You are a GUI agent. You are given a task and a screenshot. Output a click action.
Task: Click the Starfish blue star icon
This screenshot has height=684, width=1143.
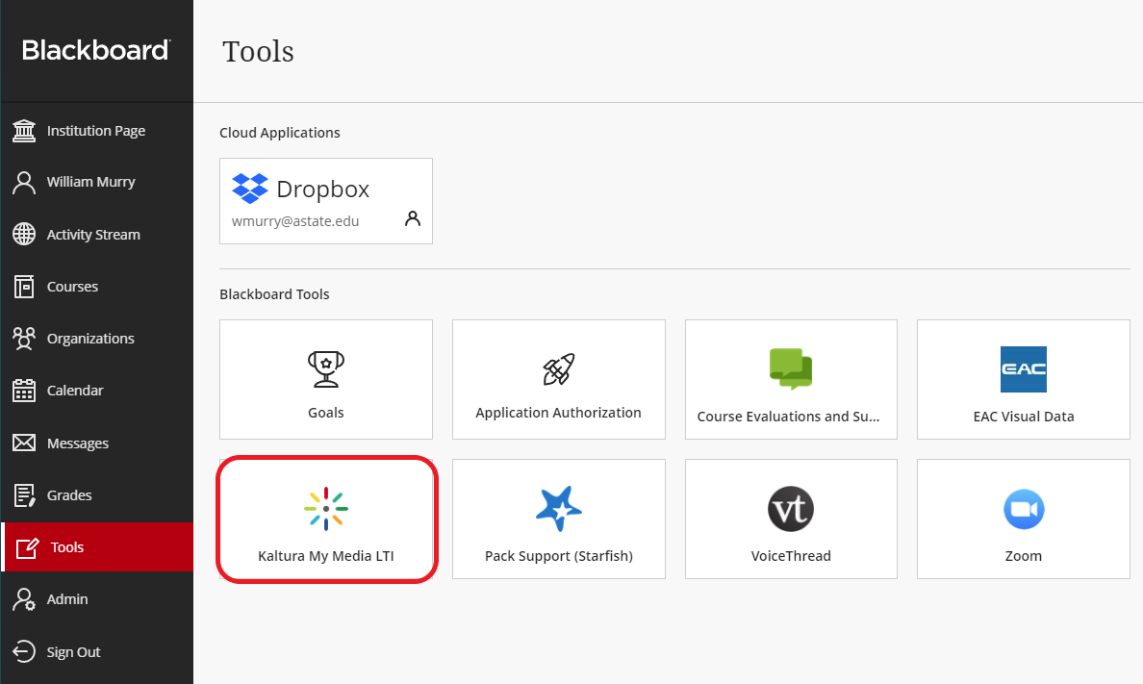[x=558, y=508]
